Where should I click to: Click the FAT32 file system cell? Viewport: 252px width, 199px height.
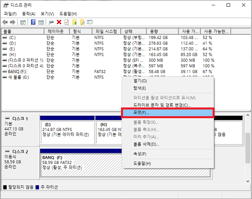tap(100, 72)
